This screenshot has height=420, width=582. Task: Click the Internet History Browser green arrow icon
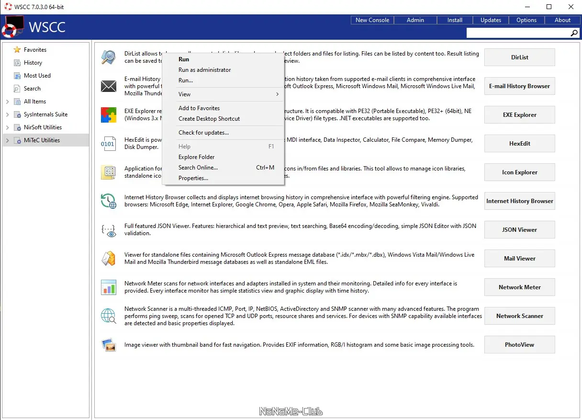(109, 201)
